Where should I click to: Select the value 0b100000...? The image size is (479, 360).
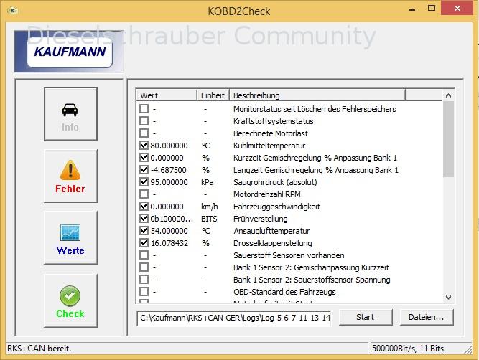[172, 219]
